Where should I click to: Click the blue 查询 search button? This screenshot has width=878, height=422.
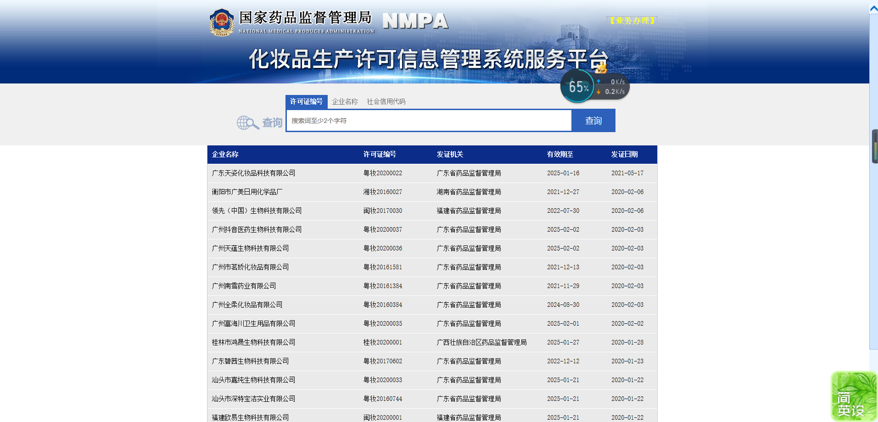click(x=593, y=120)
